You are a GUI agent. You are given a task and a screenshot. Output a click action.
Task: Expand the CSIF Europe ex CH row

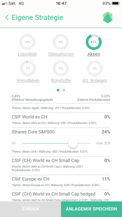(x=61, y=182)
